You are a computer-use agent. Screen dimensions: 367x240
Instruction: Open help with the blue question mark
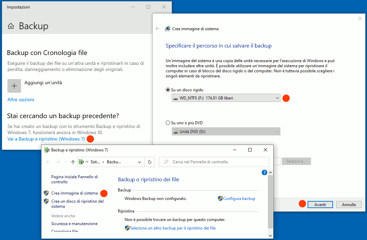pos(264,172)
